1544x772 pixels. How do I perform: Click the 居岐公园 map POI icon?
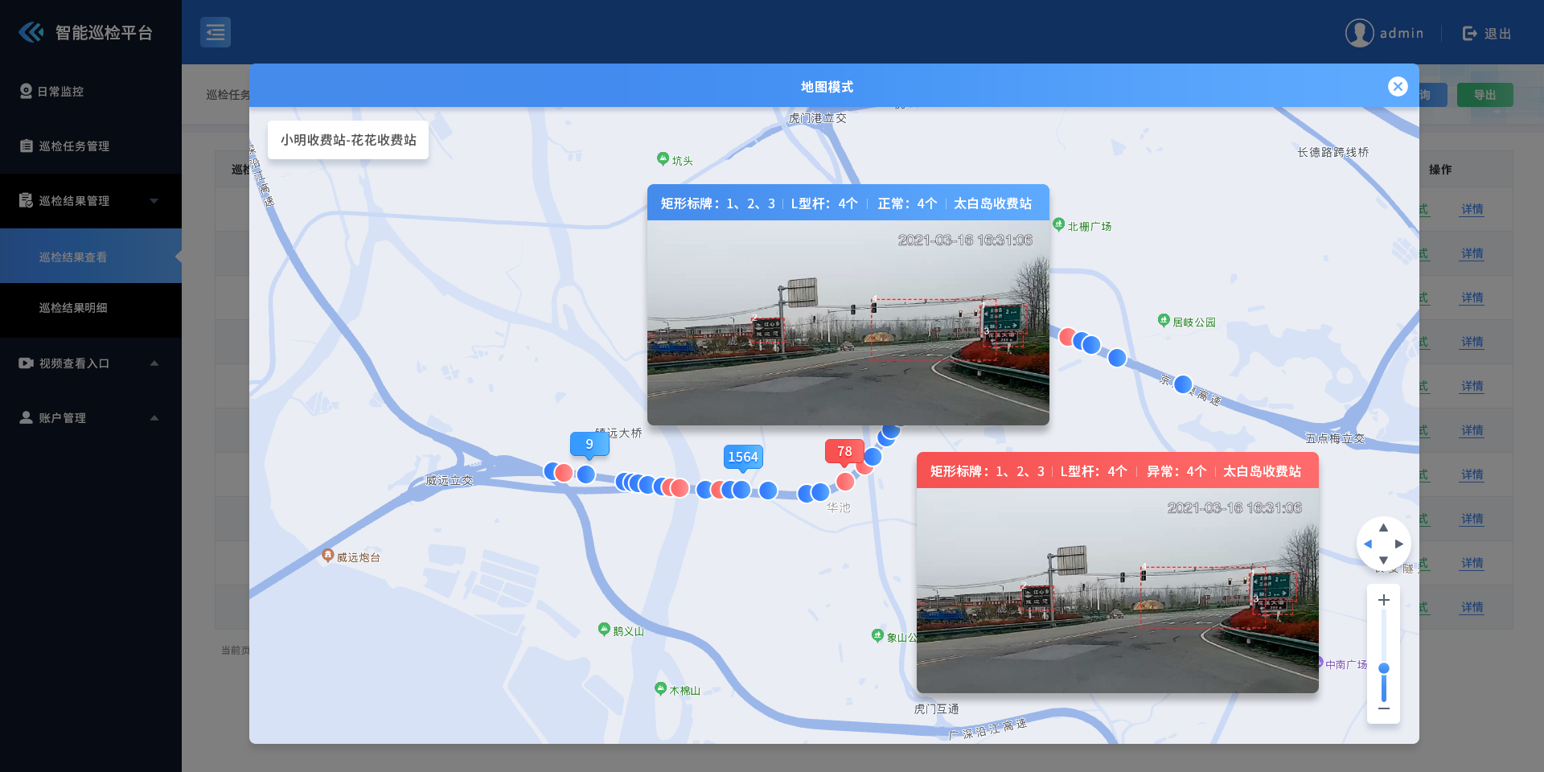(x=1163, y=320)
